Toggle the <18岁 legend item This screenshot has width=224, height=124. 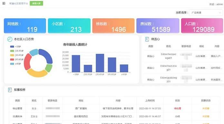click(x=15, y=46)
